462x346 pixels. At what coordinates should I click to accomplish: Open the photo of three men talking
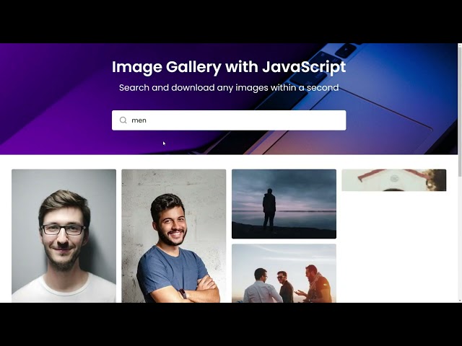pos(284,273)
